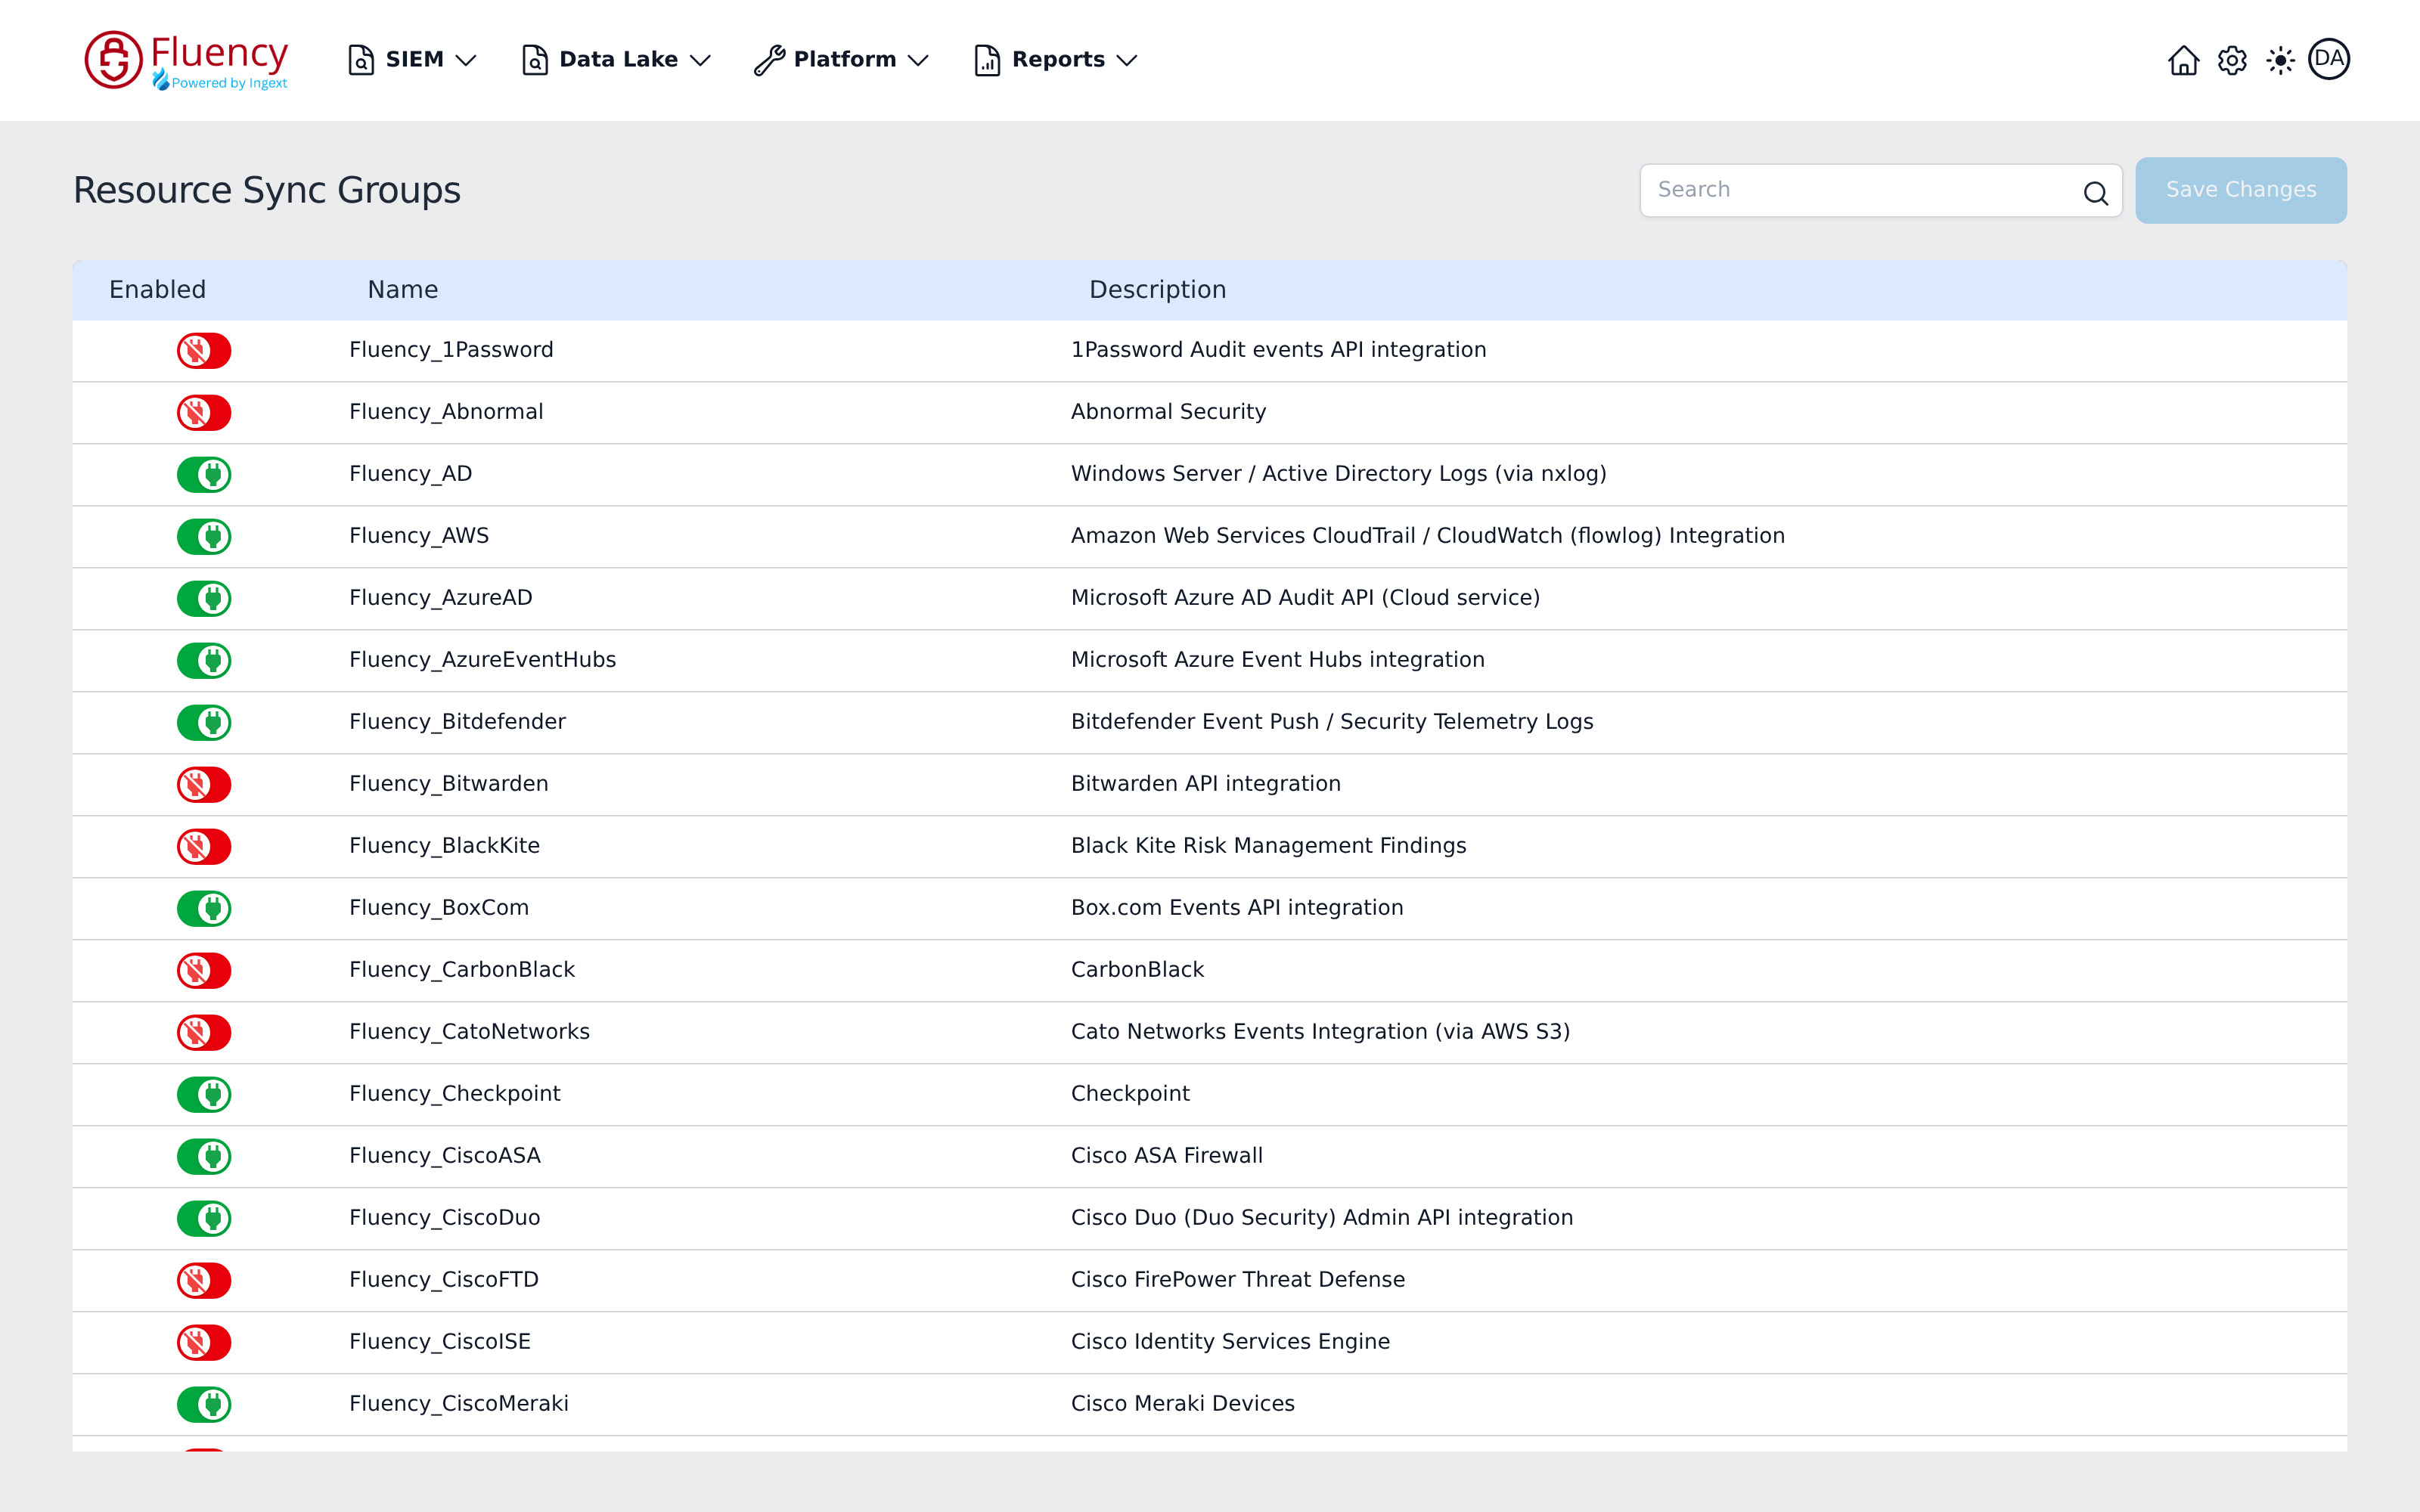Enable the Fluency_1Password sync group

point(204,351)
